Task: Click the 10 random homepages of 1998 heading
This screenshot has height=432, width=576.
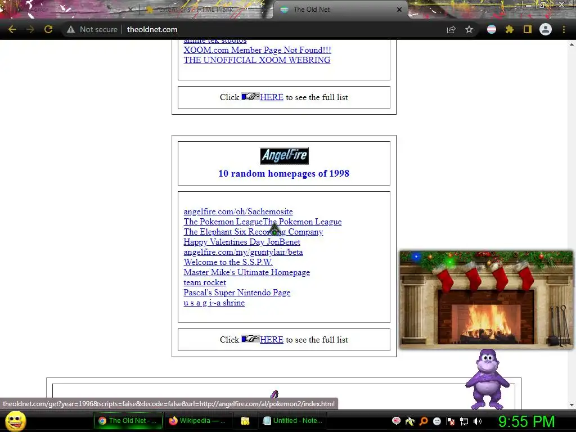Action: pos(284,173)
